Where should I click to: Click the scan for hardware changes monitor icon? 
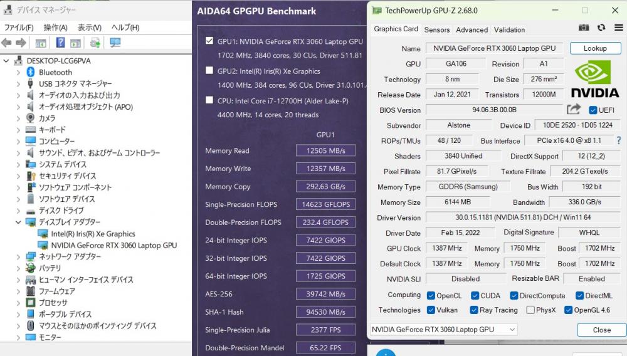click(x=115, y=43)
